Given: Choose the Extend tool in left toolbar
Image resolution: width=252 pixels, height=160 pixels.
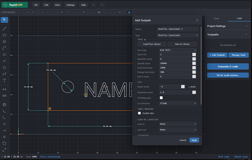Looking at the screenshot, I should [x=4, y=130].
